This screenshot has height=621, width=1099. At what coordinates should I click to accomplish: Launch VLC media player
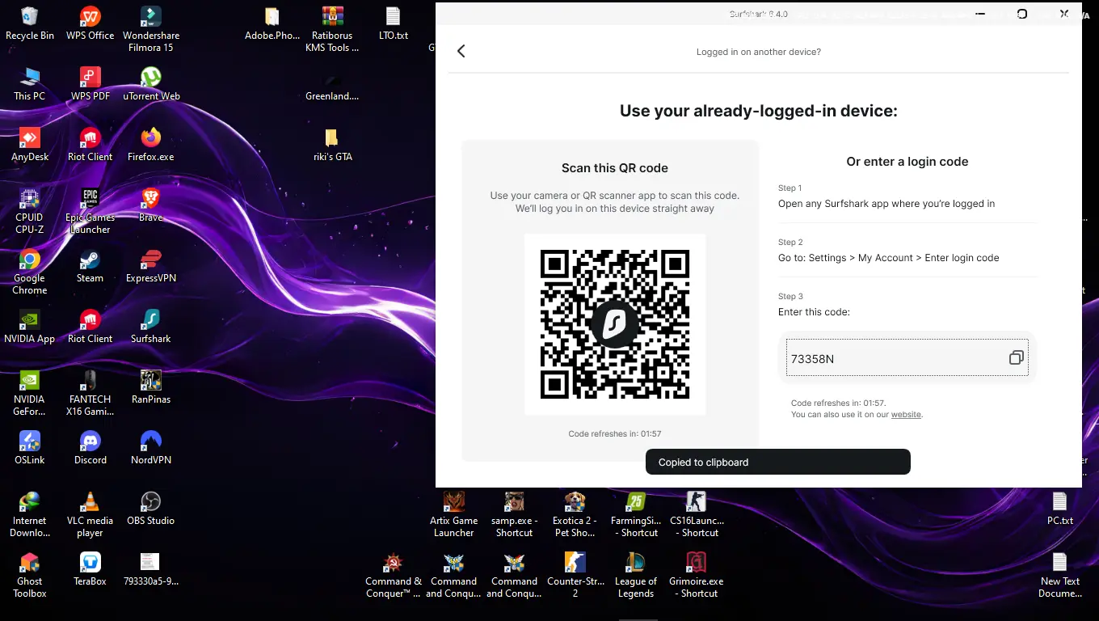click(90, 514)
